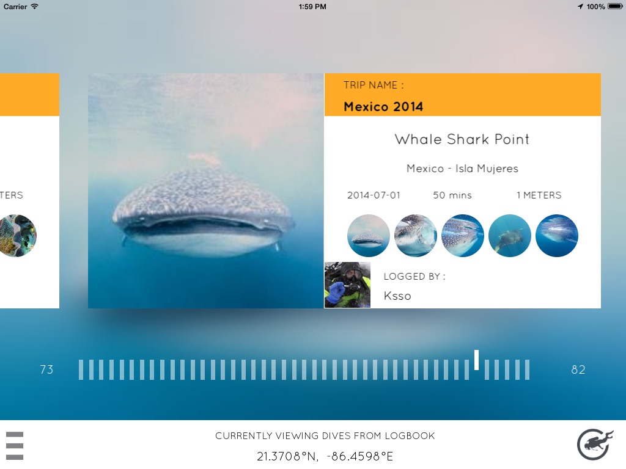Open the second circular whale shark photo
This screenshot has width=626, height=469.
pos(416,236)
